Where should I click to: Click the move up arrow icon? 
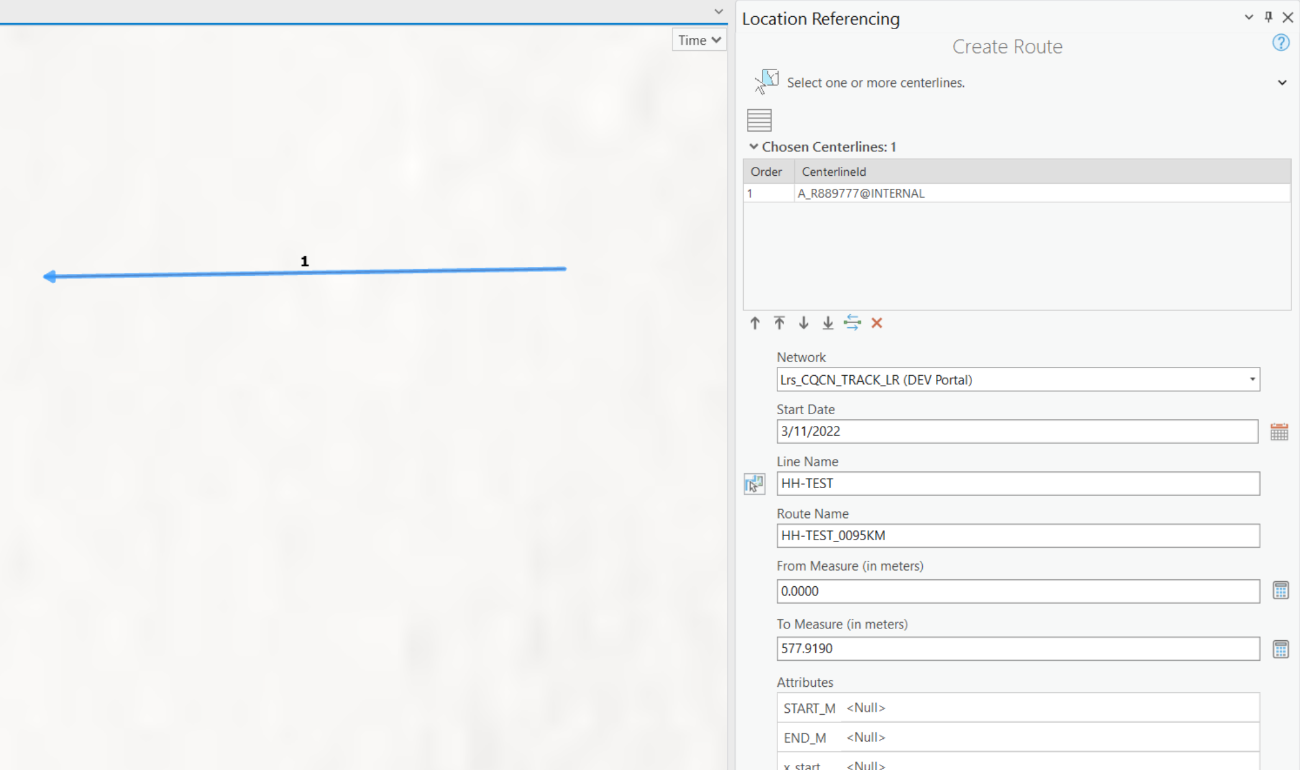(754, 323)
